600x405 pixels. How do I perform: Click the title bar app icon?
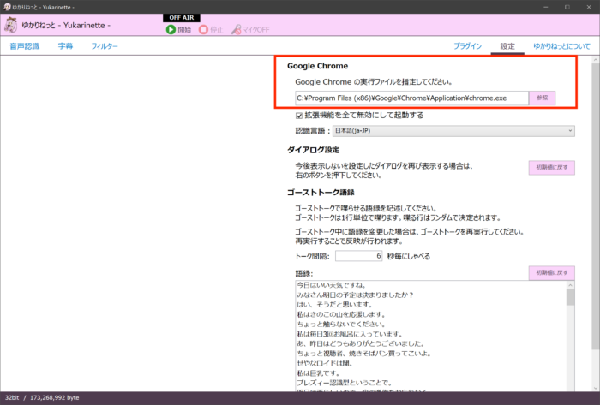pos(7,7)
